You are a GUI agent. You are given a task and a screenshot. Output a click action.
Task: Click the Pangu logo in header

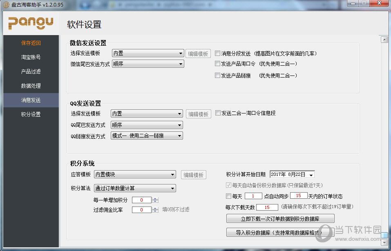click(31, 23)
